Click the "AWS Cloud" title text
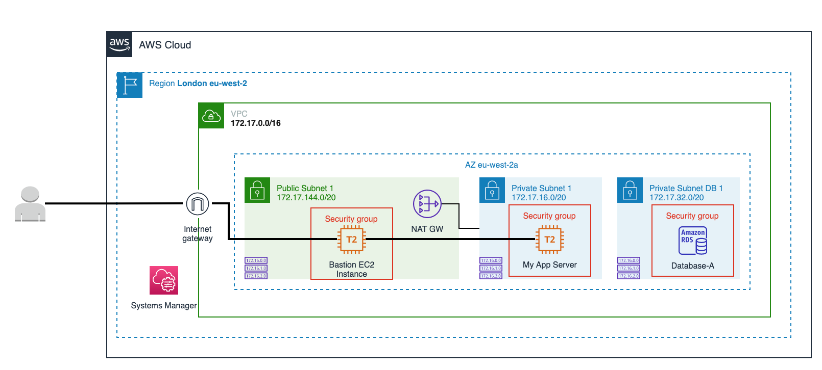Screen dimensions: 822x370 point(165,45)
